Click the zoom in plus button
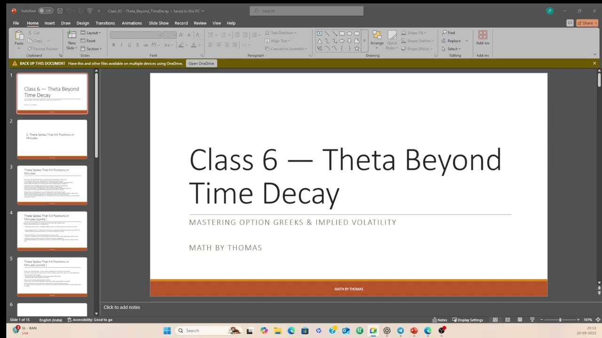602x338 pixels. [x=578, y=320]
